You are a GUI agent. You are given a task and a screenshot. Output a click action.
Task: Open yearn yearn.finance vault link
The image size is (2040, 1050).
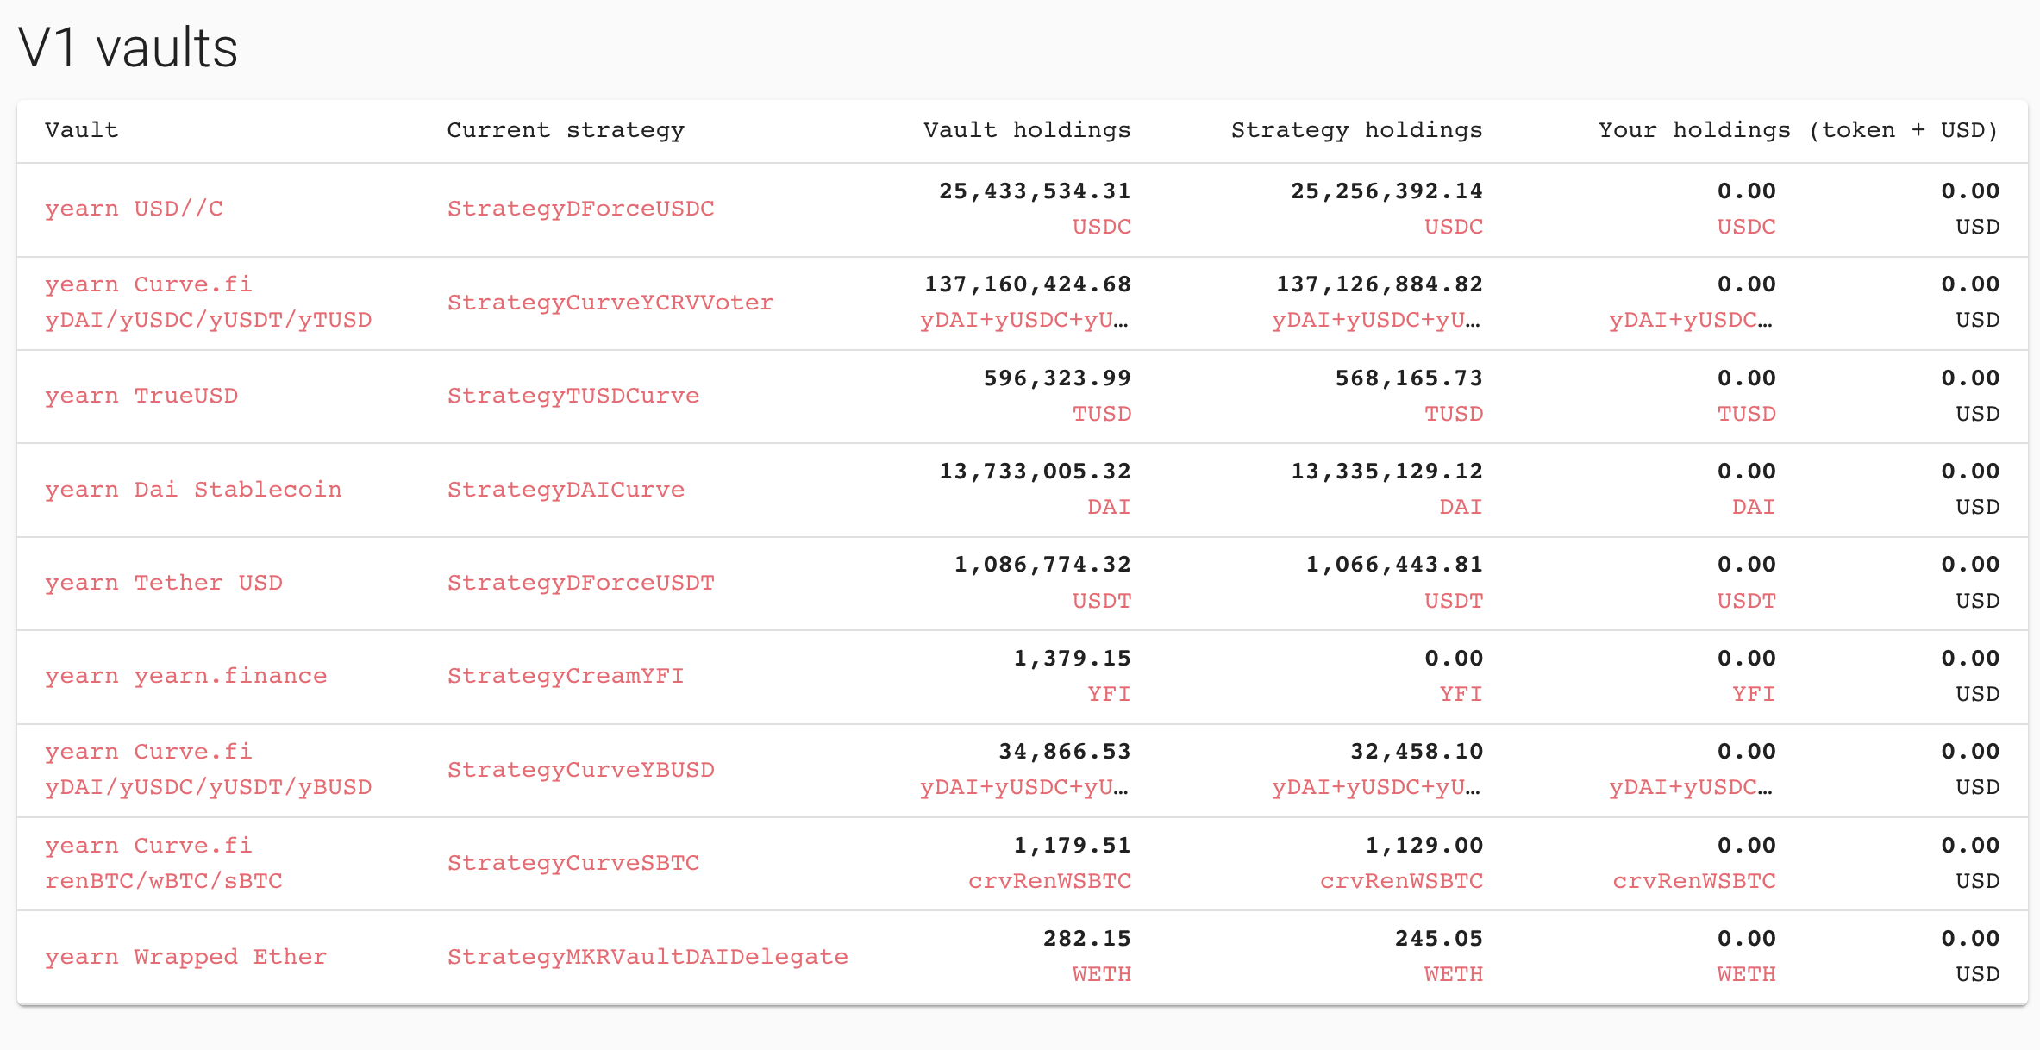186,676
